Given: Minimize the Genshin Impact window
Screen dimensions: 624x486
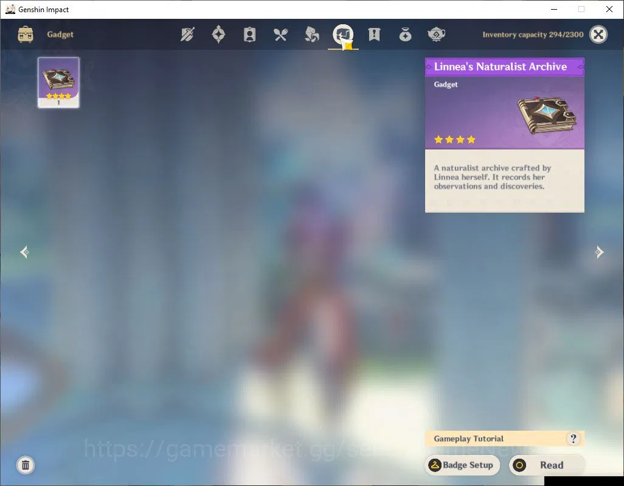Looking at the screenshot, I should (x=553, y=9).
